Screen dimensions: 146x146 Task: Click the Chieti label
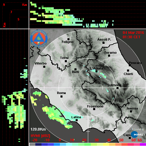click(x=128, y=74)
